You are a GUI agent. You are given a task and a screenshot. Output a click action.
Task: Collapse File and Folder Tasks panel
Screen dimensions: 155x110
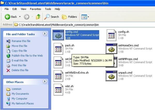point(45,34)
